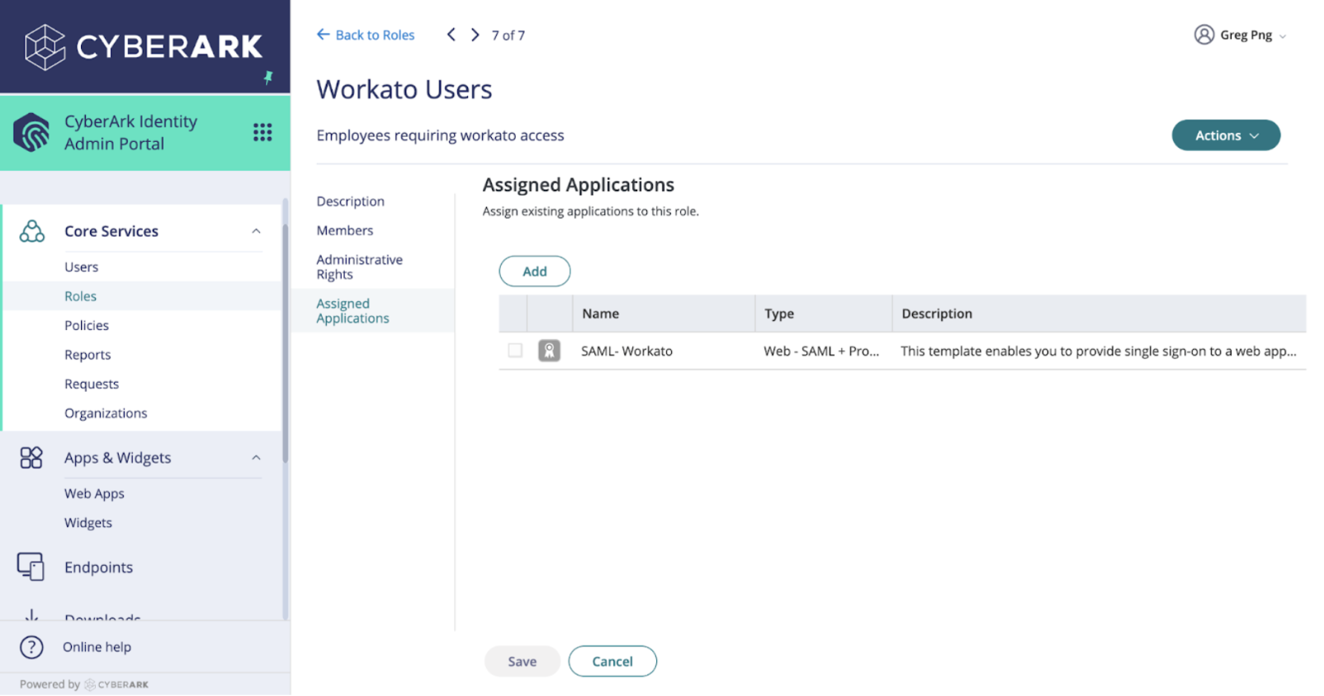This screenshot has height=696, width=1324.
Task: Sort by the Description column header
Action: point(1099,313)
